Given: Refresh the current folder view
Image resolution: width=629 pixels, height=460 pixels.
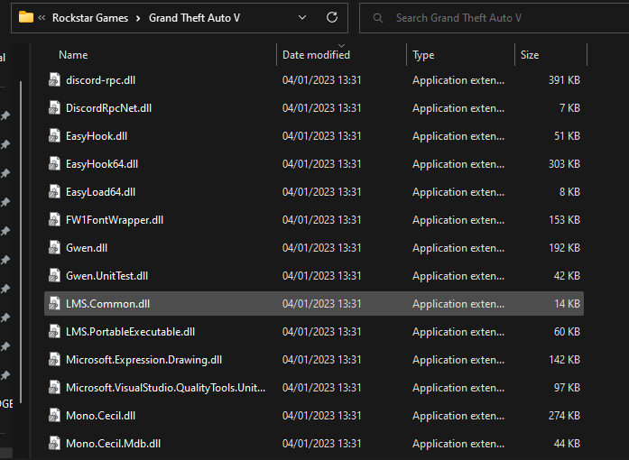Looking at the screenshot, I should click(332, 17).
